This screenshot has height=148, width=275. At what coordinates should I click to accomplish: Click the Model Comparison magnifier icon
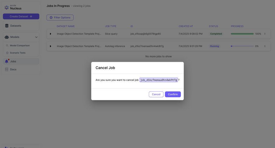click(7, 46)
